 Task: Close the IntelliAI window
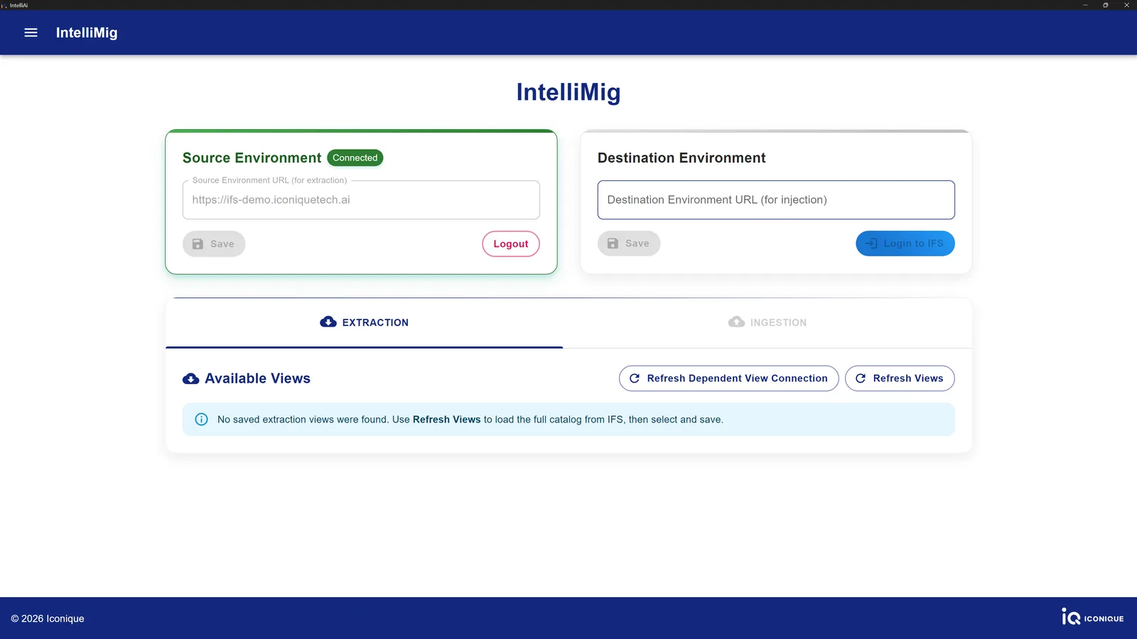click(x=1126, y=5)
